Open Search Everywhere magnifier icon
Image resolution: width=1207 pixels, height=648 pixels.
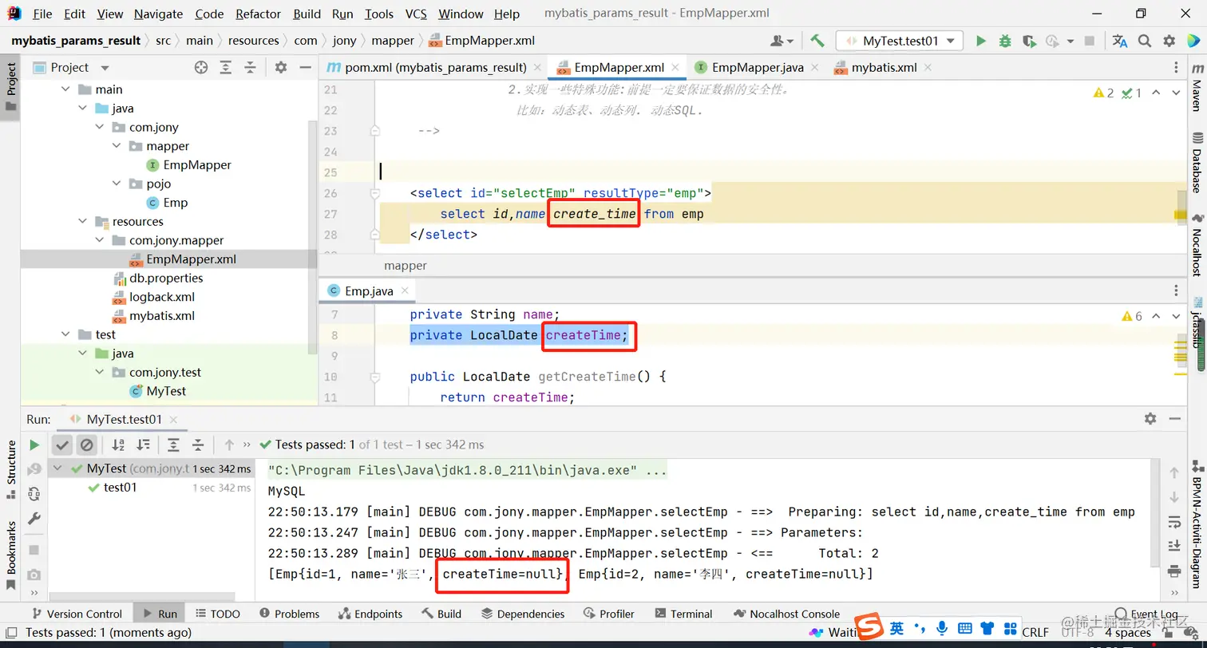pyautogui.click(x=1145, y=41)
